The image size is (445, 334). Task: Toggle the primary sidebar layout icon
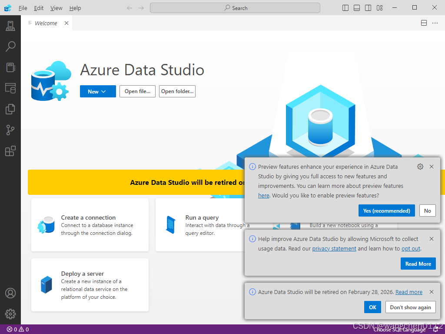[x=345, y=8]
